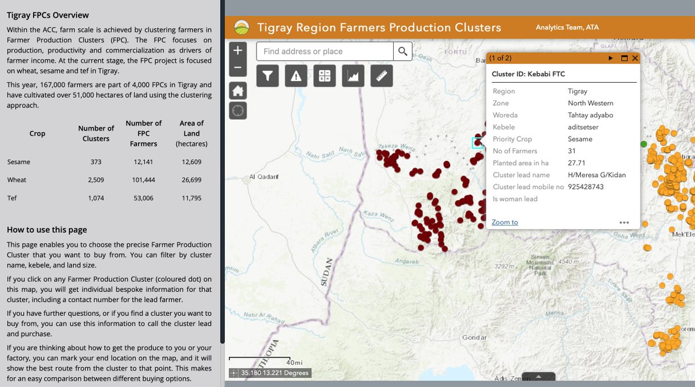Click the How to use this page heading

pos(47,230)
